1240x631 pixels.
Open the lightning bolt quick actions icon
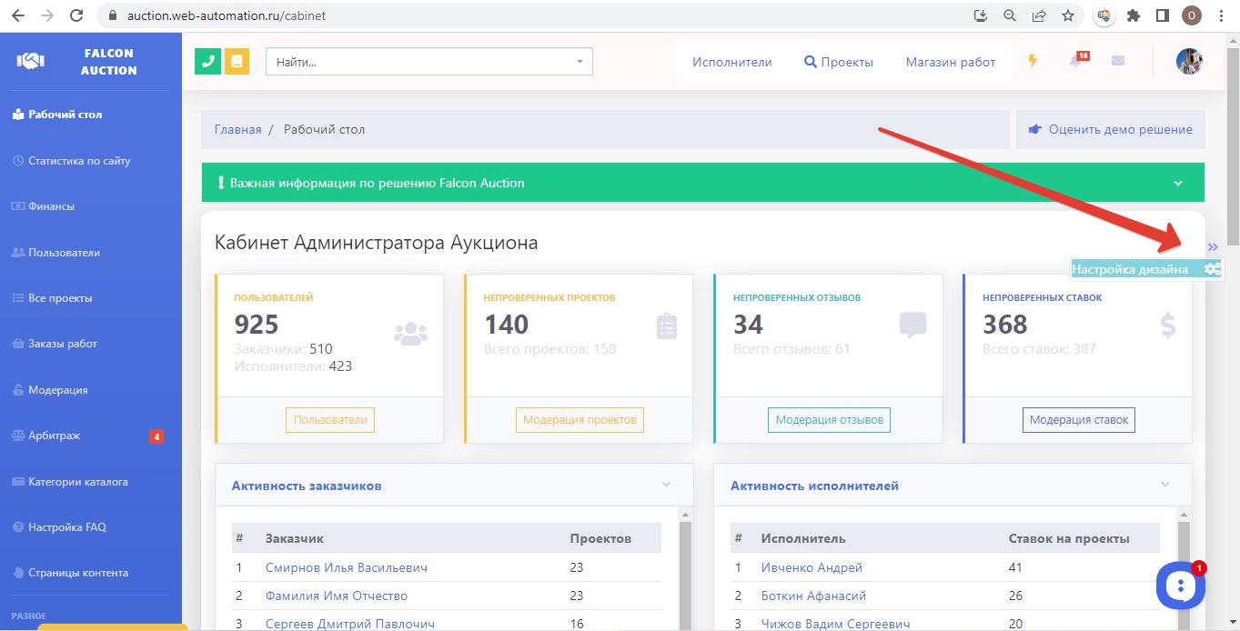point(1033,61)
